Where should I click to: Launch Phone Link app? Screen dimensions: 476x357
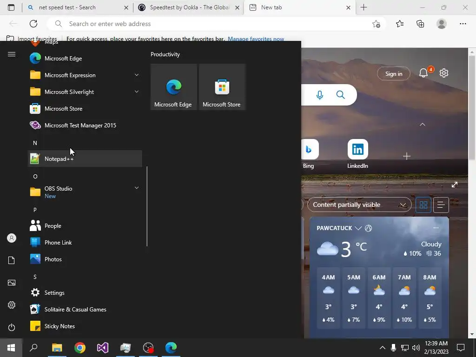click(x=85, y=242)
